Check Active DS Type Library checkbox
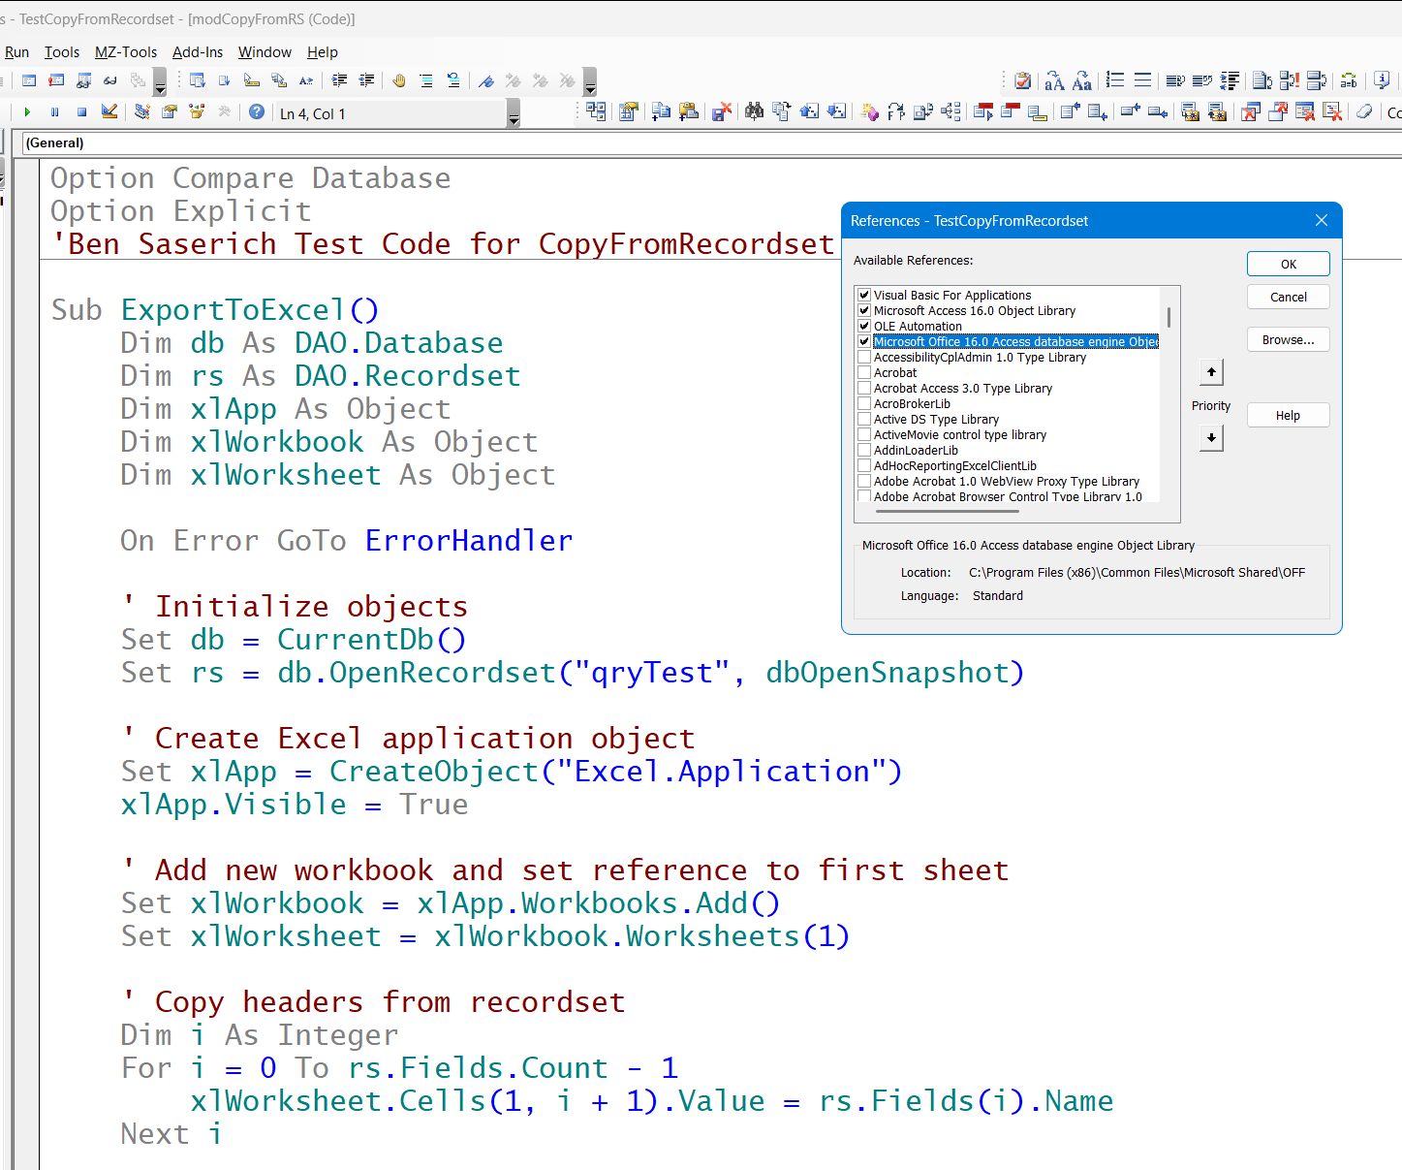 tap(864, 419)
